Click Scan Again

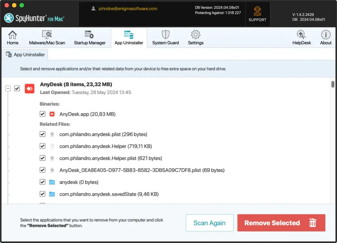[209, 223]
